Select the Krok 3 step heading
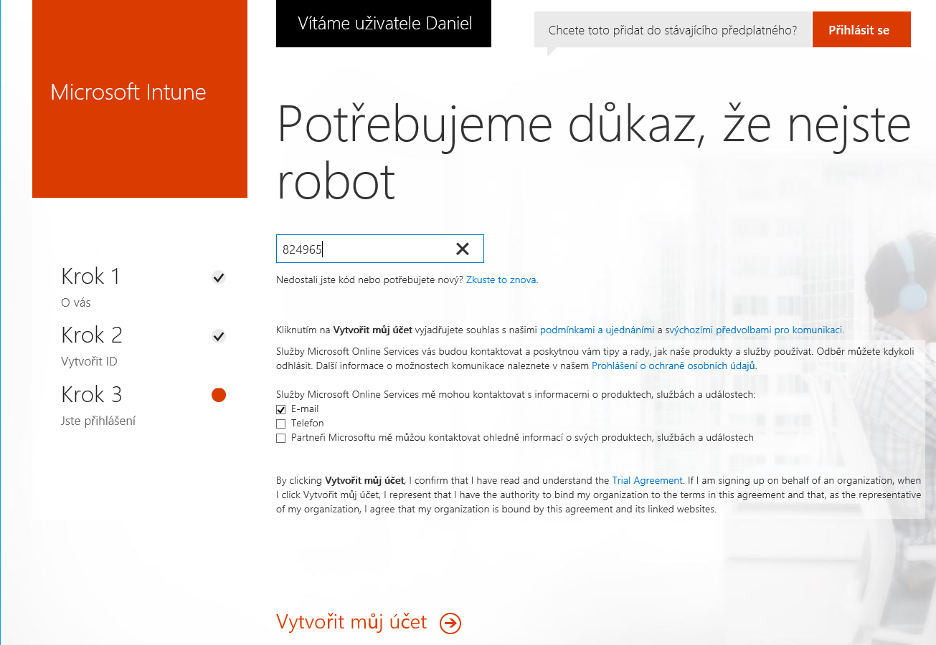Viewport: 936px width, 645px height. (x=92, y=394)
